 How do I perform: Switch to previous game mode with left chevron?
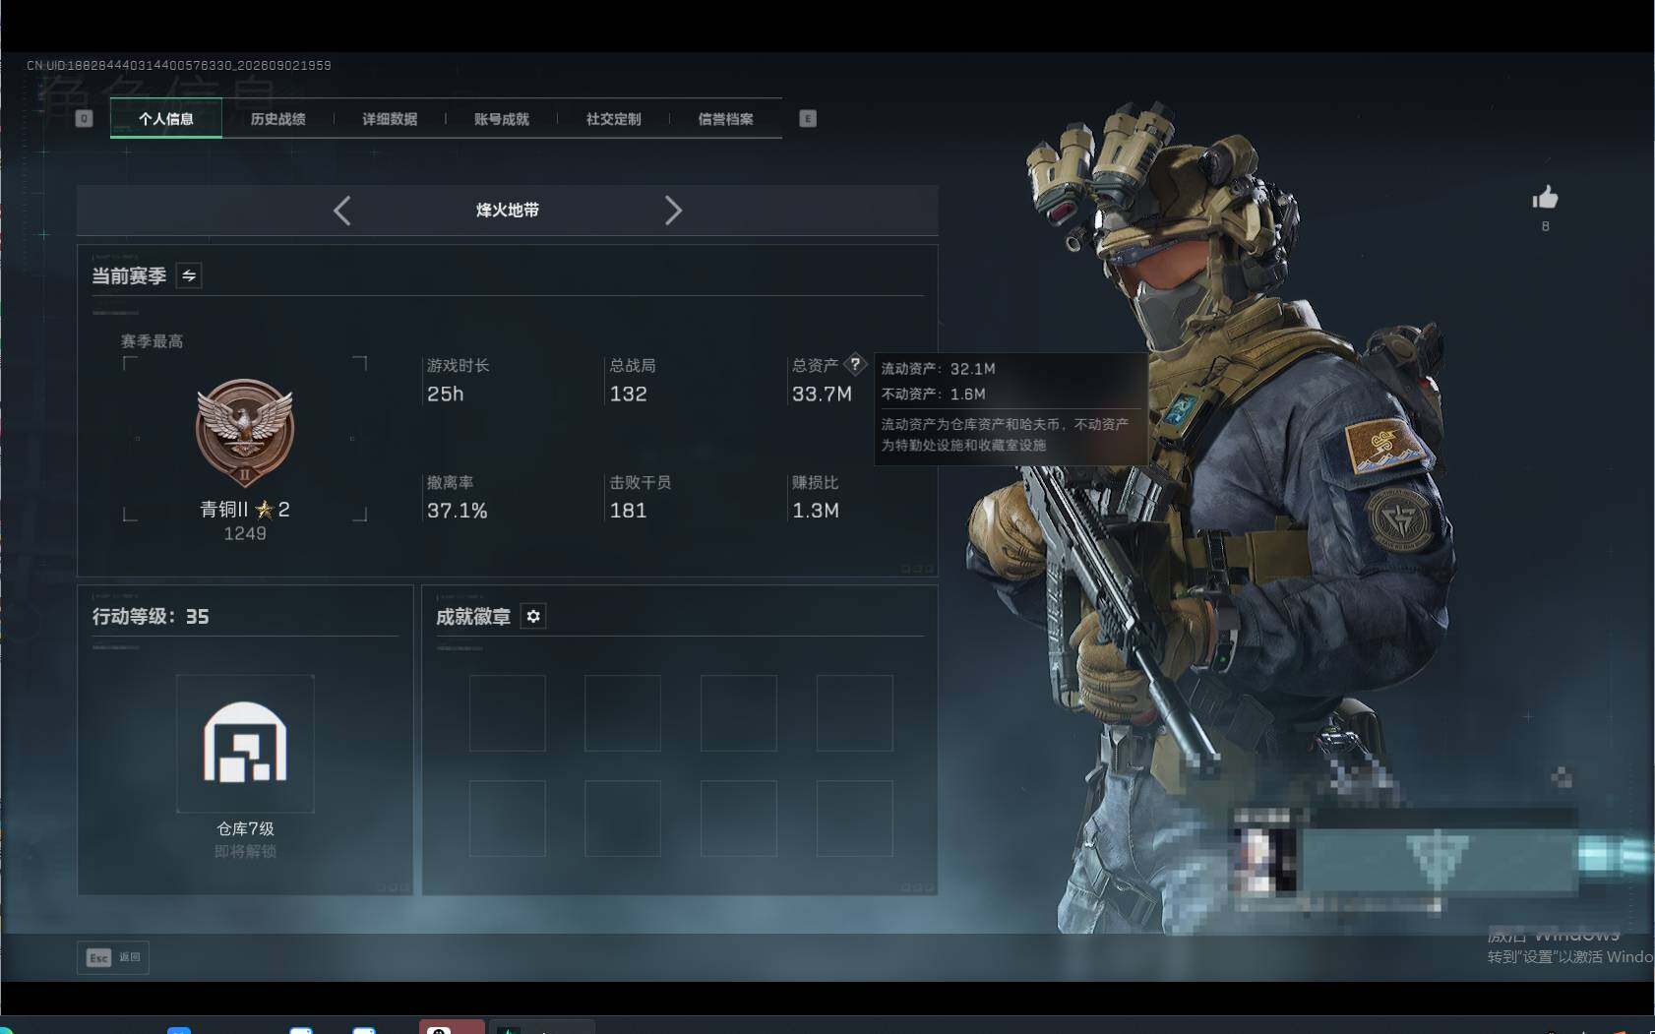pyautogui.click(x=342, y=211)
